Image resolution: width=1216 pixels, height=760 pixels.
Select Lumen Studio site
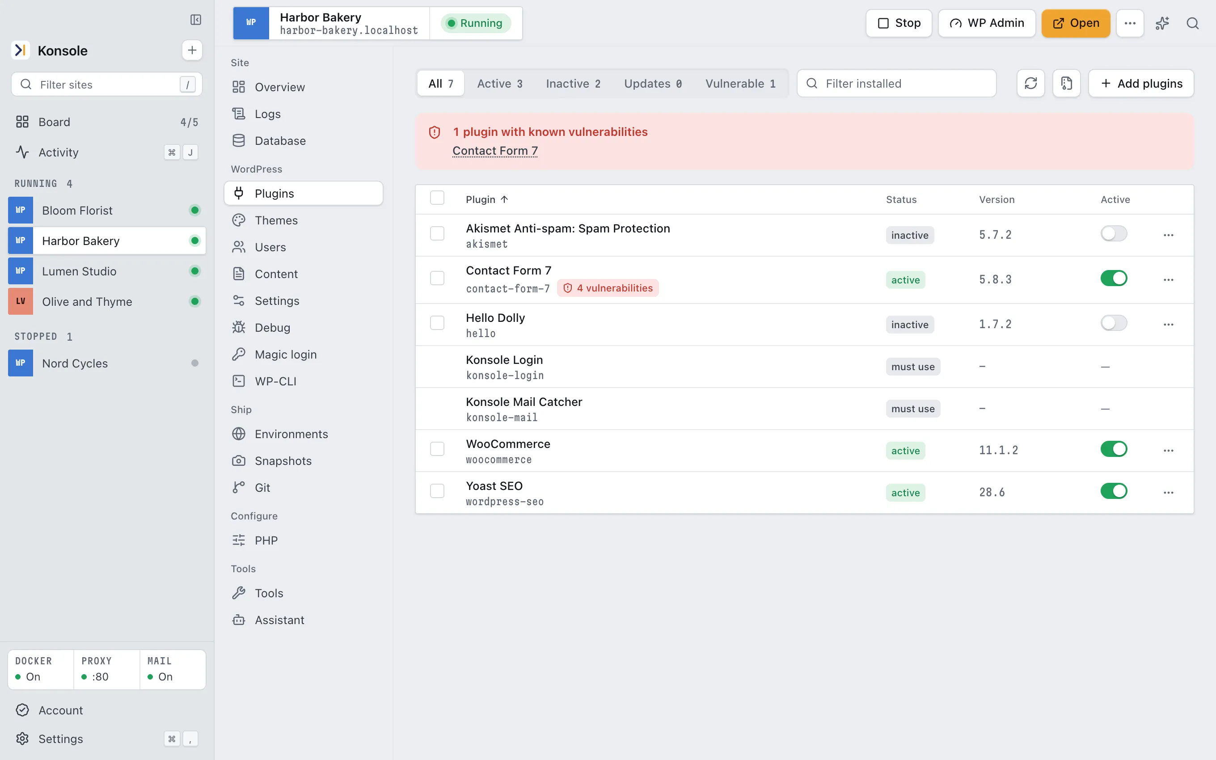(x=106, y=271)
